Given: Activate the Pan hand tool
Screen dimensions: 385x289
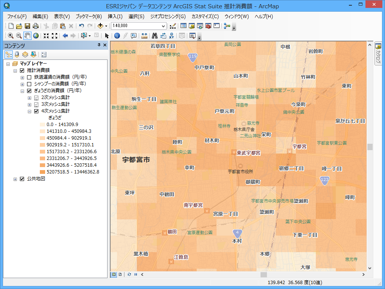Looking at the screenshot, I should [x=27, y=36].
